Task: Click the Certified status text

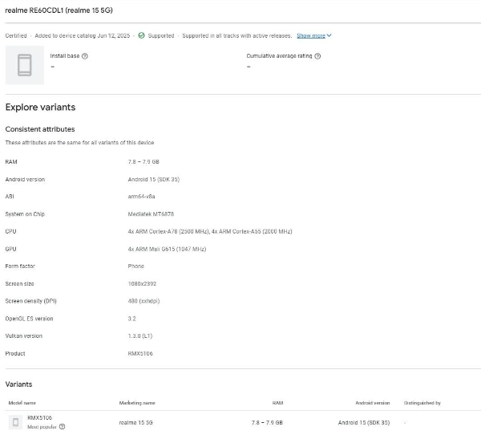Action: (x=16, y=35)
